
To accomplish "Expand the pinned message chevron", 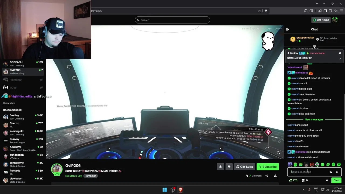I will (340, 59).
